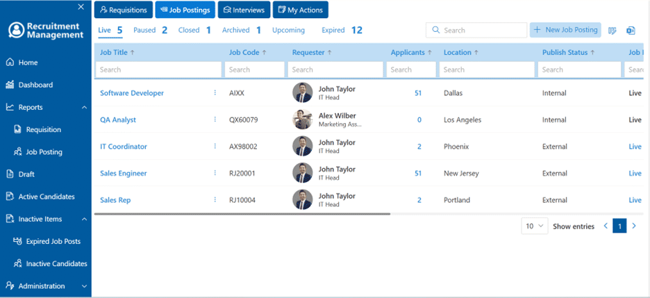Viewport: 650px width, 298px height.
Task: Filter by Closed postings
Action: click(194, 31)
